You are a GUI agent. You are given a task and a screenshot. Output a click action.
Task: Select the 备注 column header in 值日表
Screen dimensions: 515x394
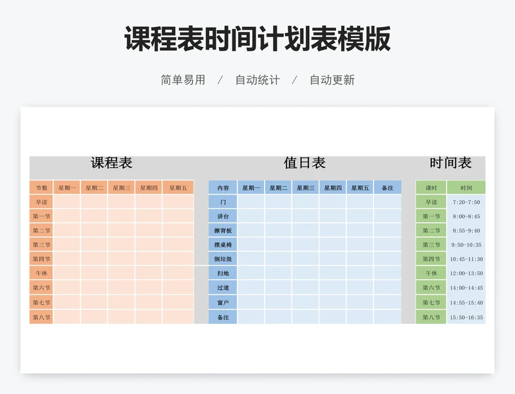point(388,188)
